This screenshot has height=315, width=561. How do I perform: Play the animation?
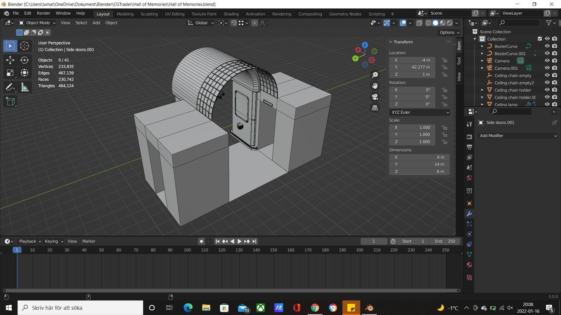click(x=239, y=241)
